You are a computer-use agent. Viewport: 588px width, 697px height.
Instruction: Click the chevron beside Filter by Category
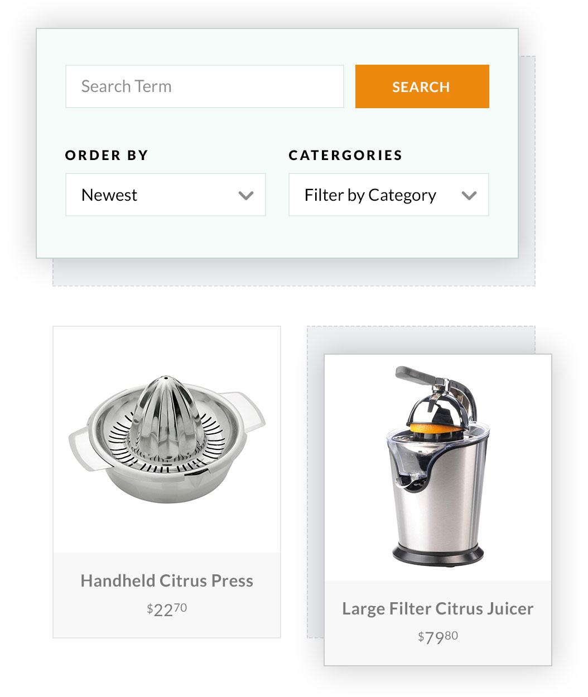point(469,195)
